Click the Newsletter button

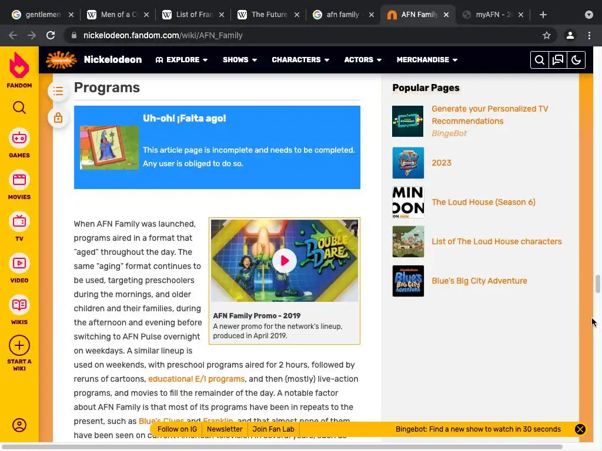click(x=225, y=429)
